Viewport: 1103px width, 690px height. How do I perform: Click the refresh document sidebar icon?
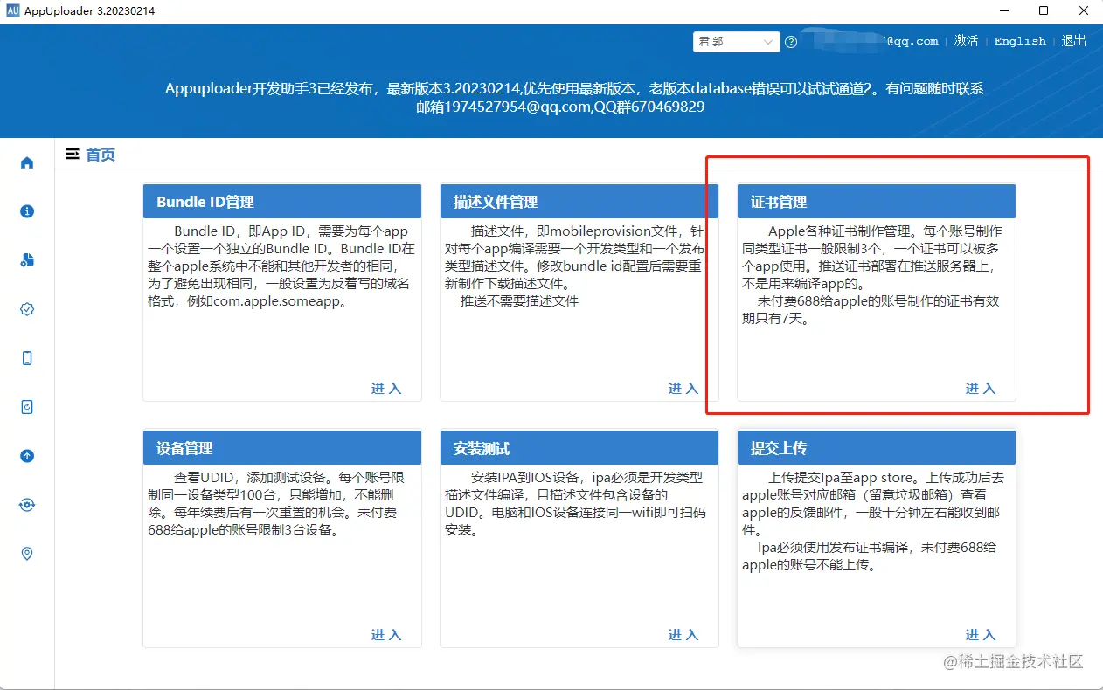[27, 407]
